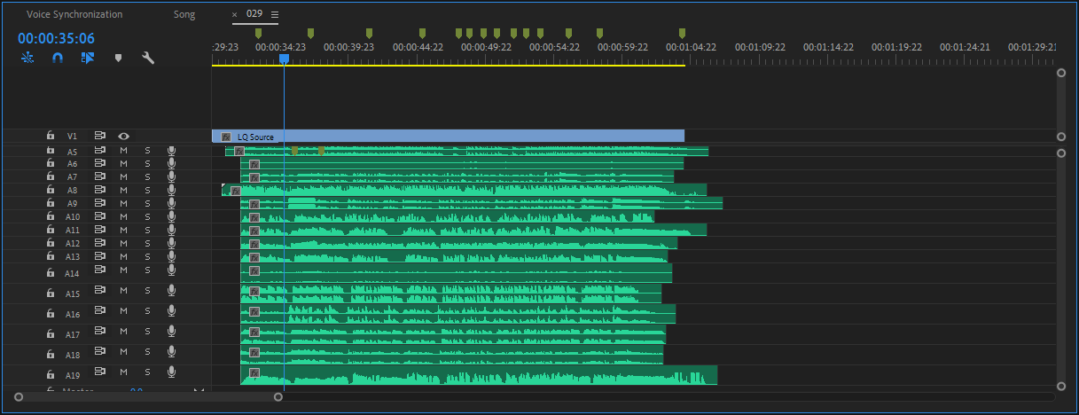Click sequence marker near 00:00:59:22
The width and height of the screenshot is (1079, 415).
coord(599,34)
